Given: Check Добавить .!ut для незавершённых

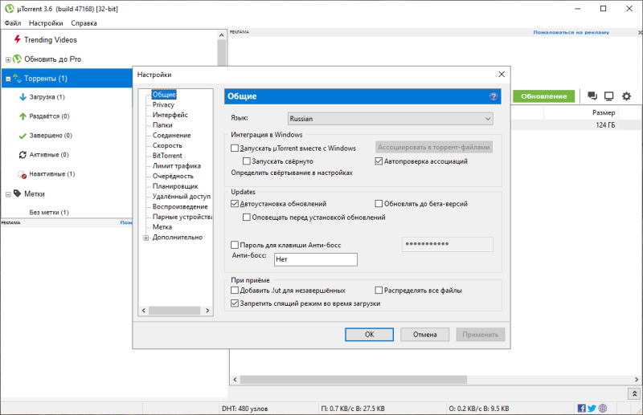Looking at the screenshot, I should [x=235, y=290].
